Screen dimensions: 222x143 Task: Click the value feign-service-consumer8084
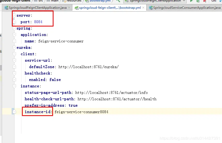click(81, 112)
